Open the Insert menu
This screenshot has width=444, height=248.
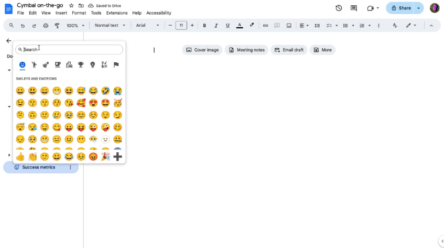(x=61, y=13)
